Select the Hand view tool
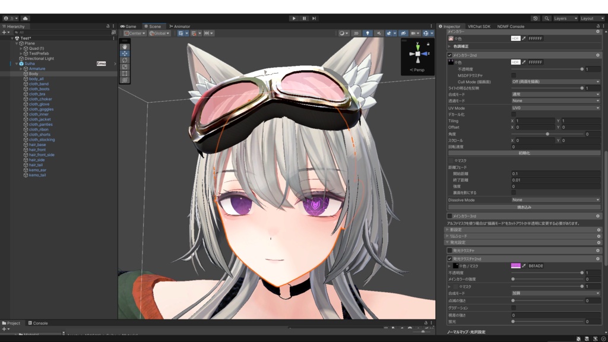The height and width of the screenshot is (342, 608). click(125, 47)
